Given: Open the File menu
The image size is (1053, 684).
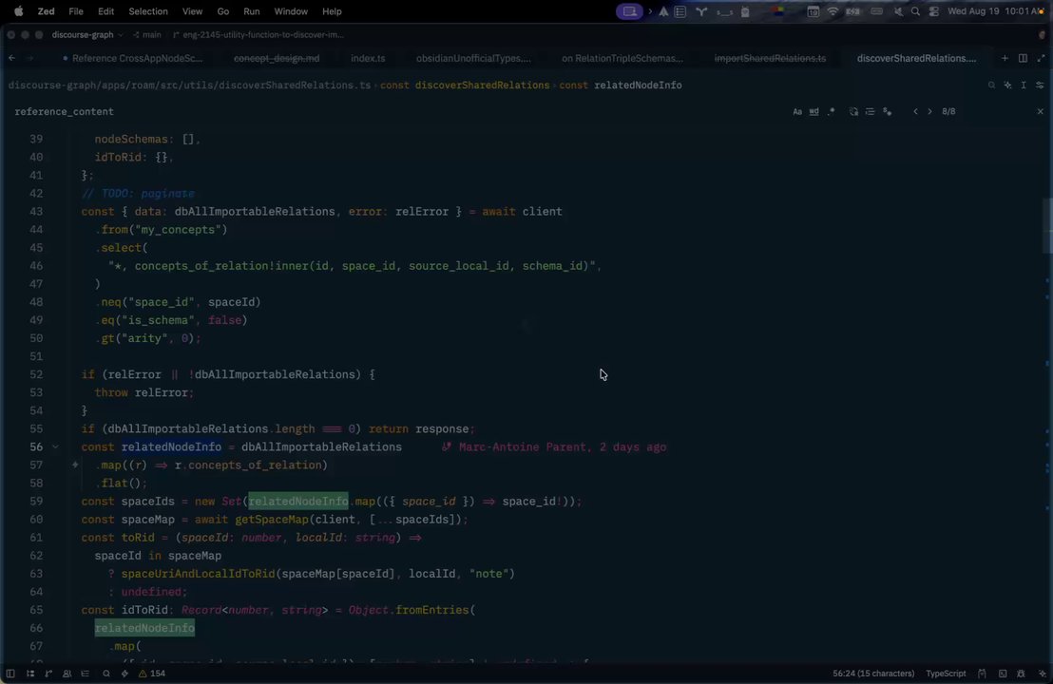Looking at the screenshot, I should pyautogui.click(x=76, y=11).
